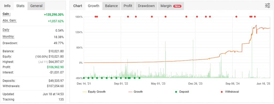
Task: Click the rightmost green deposit marker
Action: tap(139, 78)
